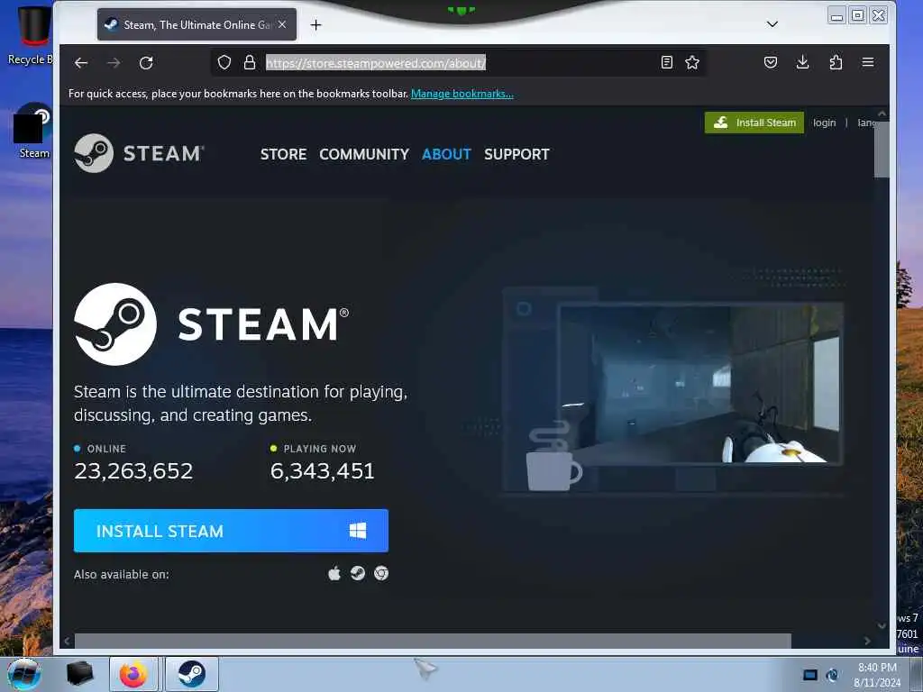
Task: Go back with the browser back arrow
Action: 81,63
